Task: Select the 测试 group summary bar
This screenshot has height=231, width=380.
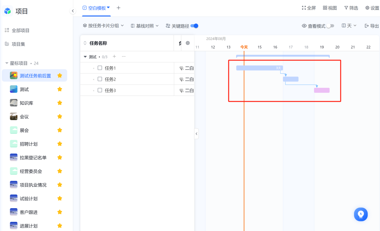Action: [x=283, y=56]
